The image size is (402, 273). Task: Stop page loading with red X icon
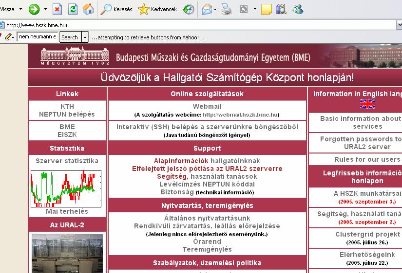coord(57,9)
